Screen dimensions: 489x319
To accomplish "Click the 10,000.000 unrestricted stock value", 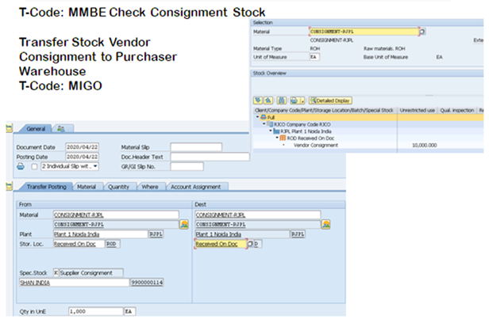I will [424, 145].
